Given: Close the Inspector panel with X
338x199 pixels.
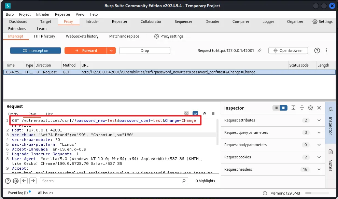Looking at the screenshot, I should [319, 108].
